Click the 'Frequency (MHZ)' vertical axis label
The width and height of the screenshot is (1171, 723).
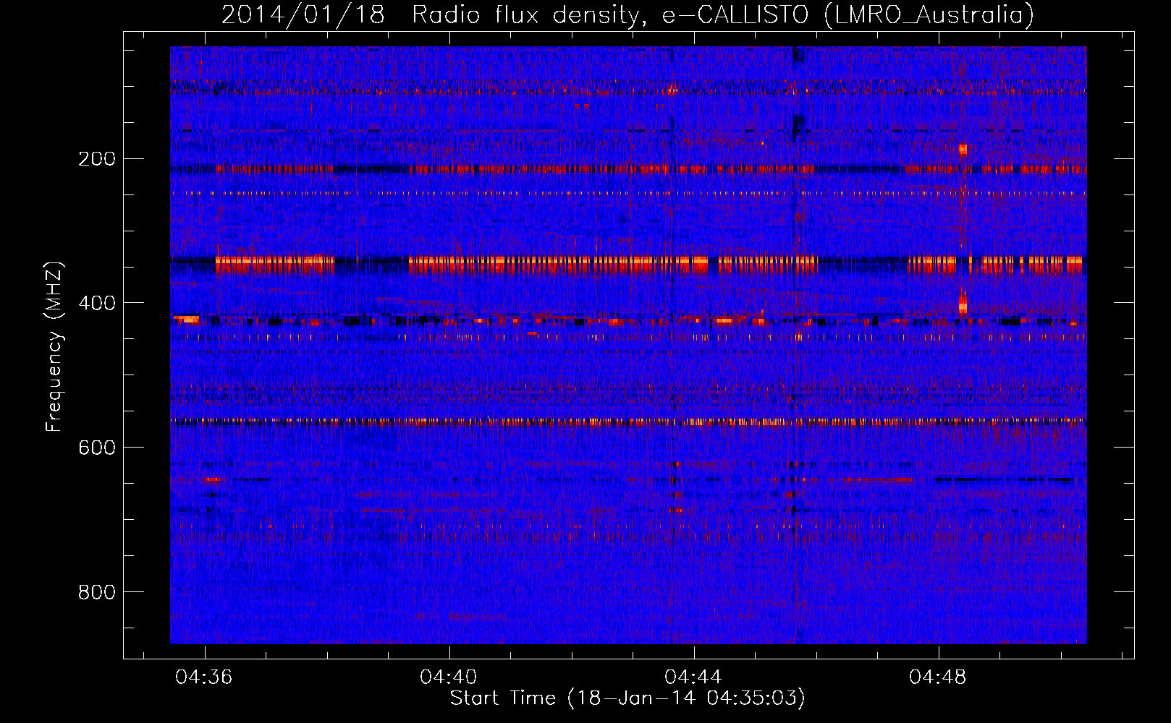tap(55, 347)
